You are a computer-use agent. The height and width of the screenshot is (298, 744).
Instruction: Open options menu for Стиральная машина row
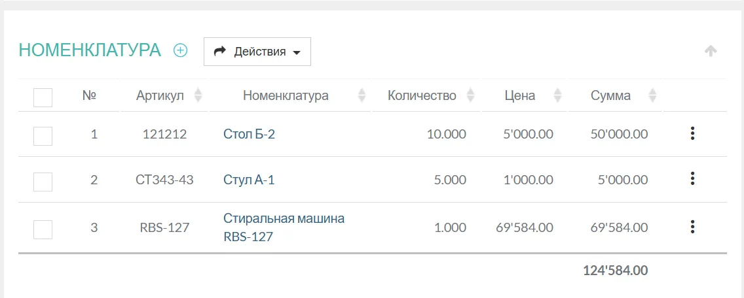[692, 227]
